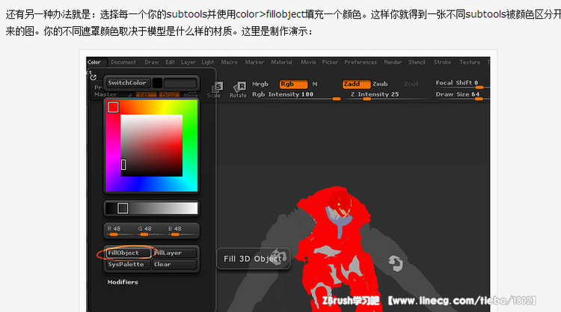Open the Macro menu
The width and height of the screenshot is (561, 312).
229,62
